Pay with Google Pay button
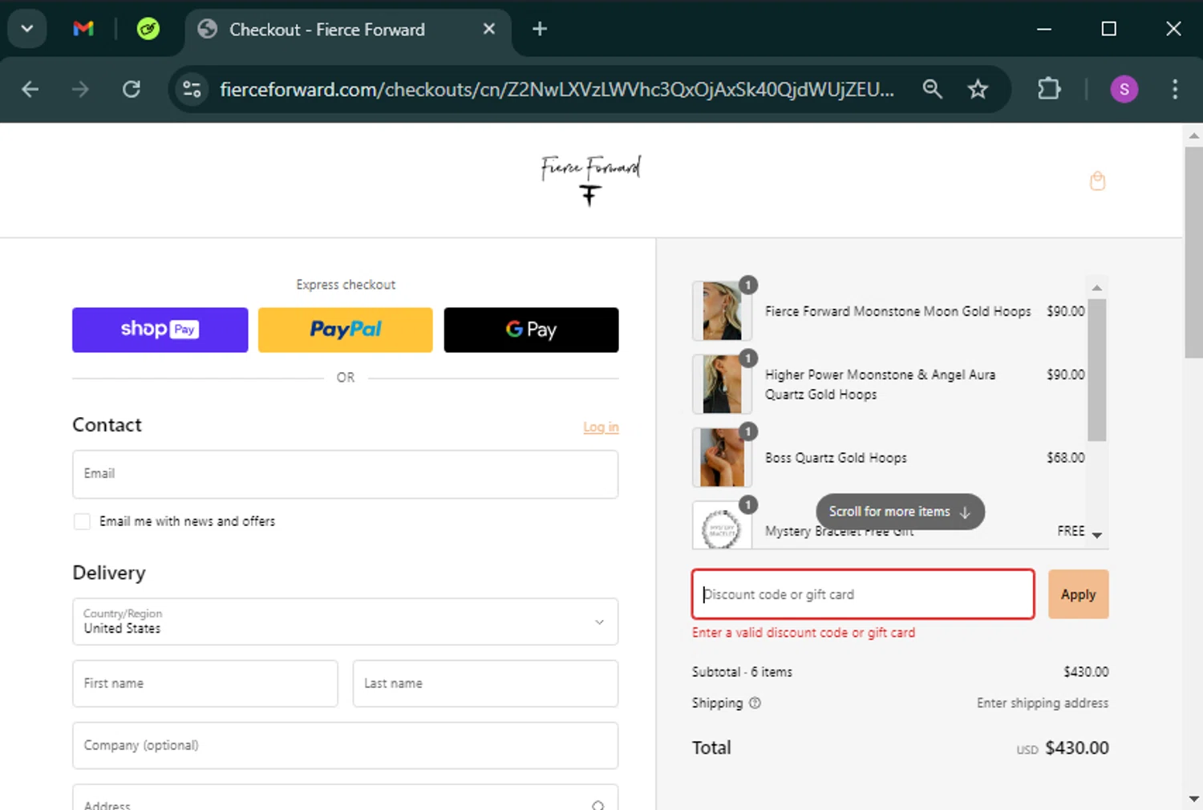Viewport: 1203px width, 810px height. point(531,330)
